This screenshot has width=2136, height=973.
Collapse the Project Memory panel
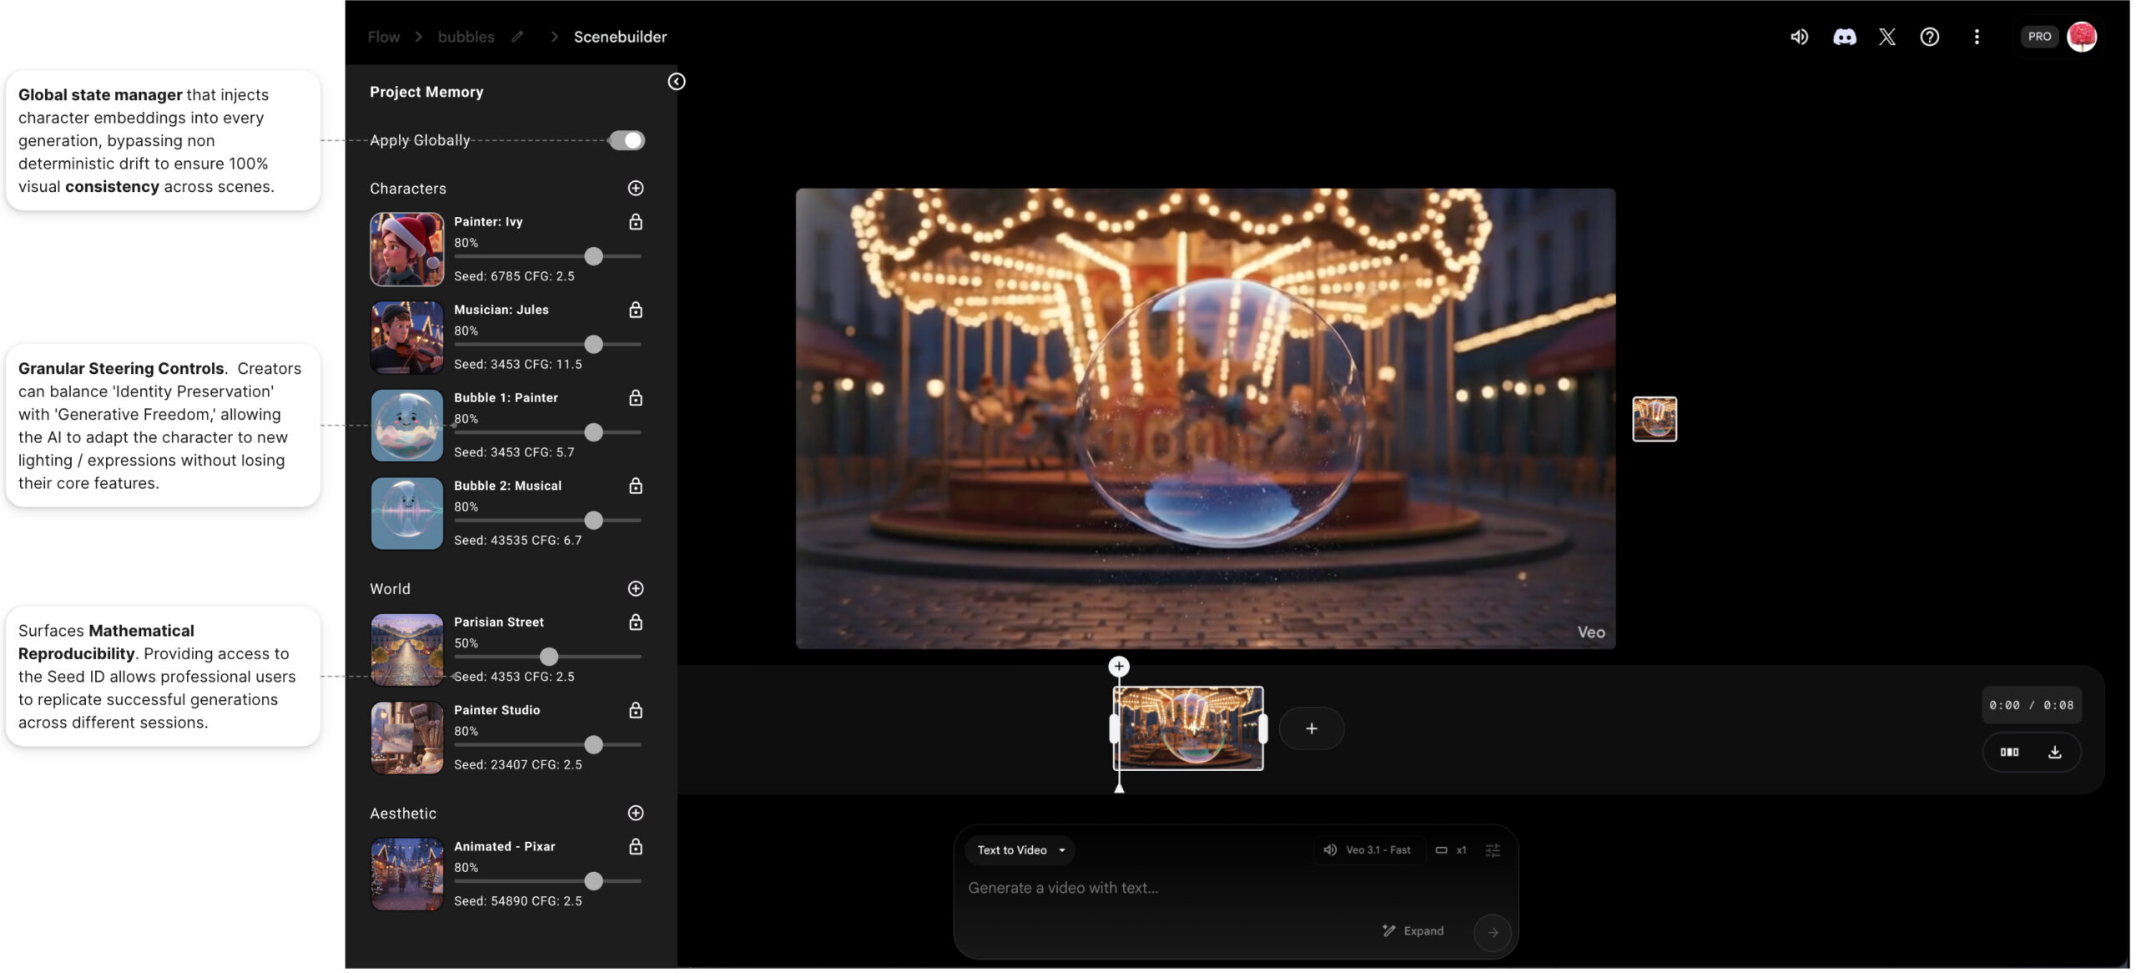point(677,81)
